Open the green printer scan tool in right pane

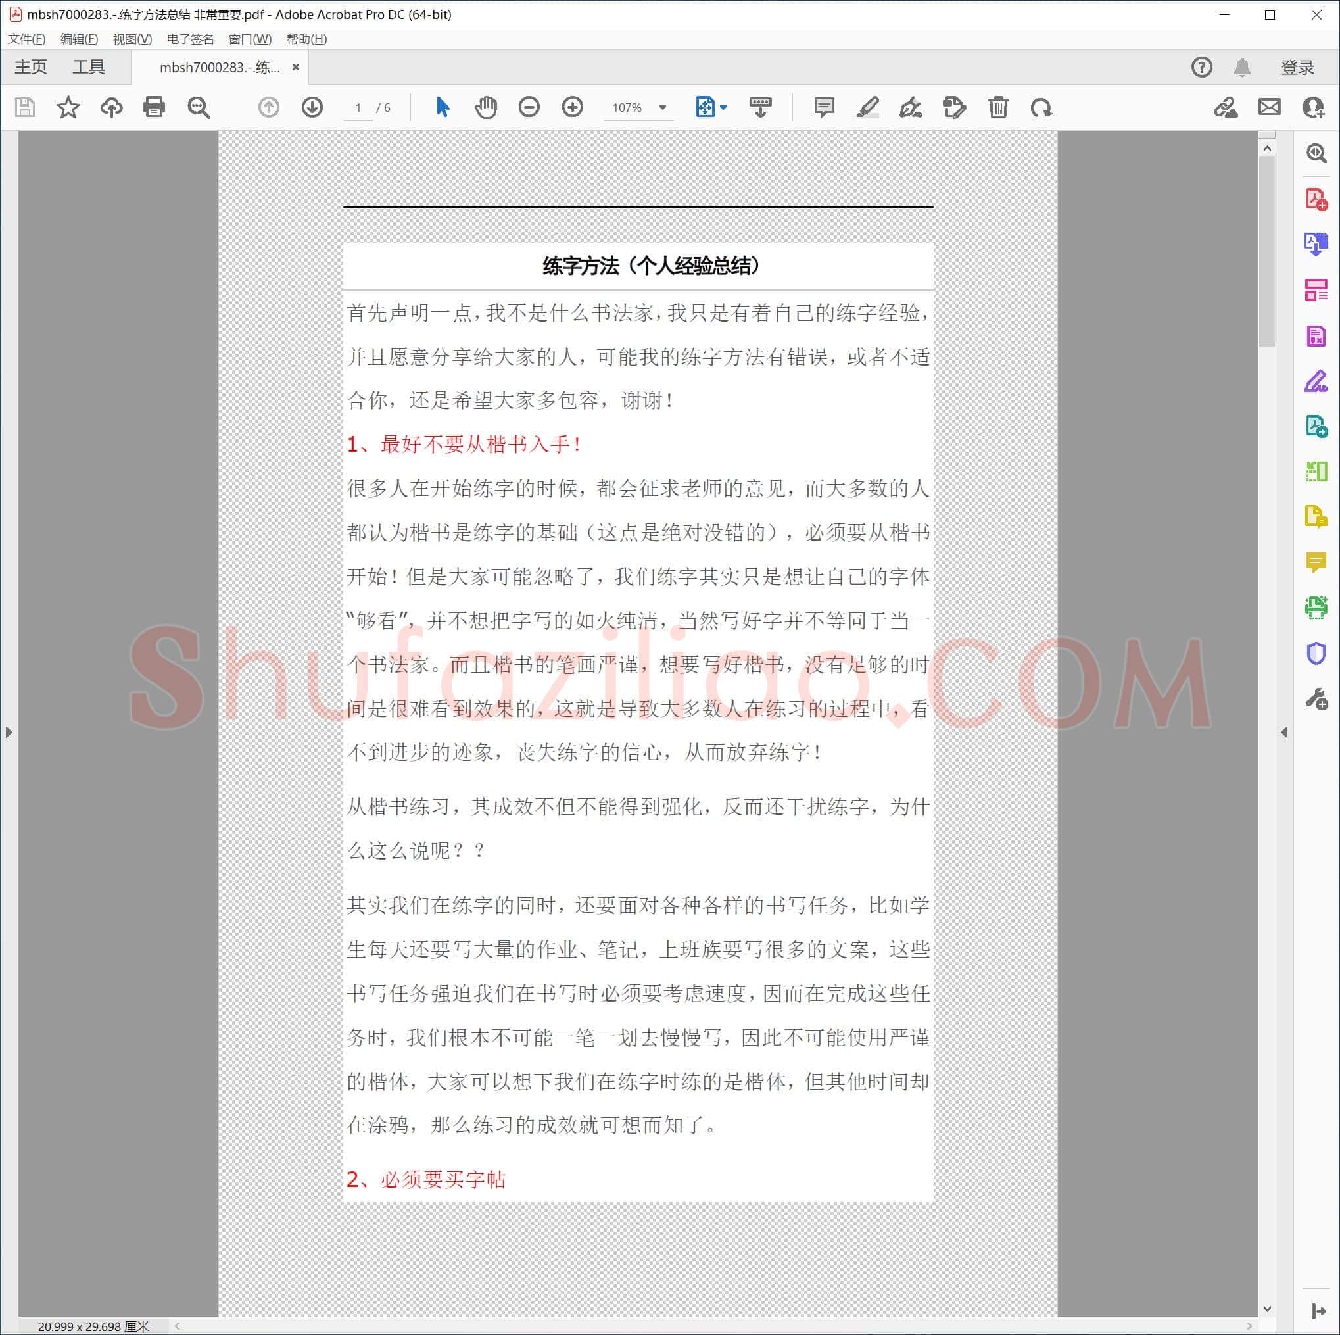(x=1316, y=608)
